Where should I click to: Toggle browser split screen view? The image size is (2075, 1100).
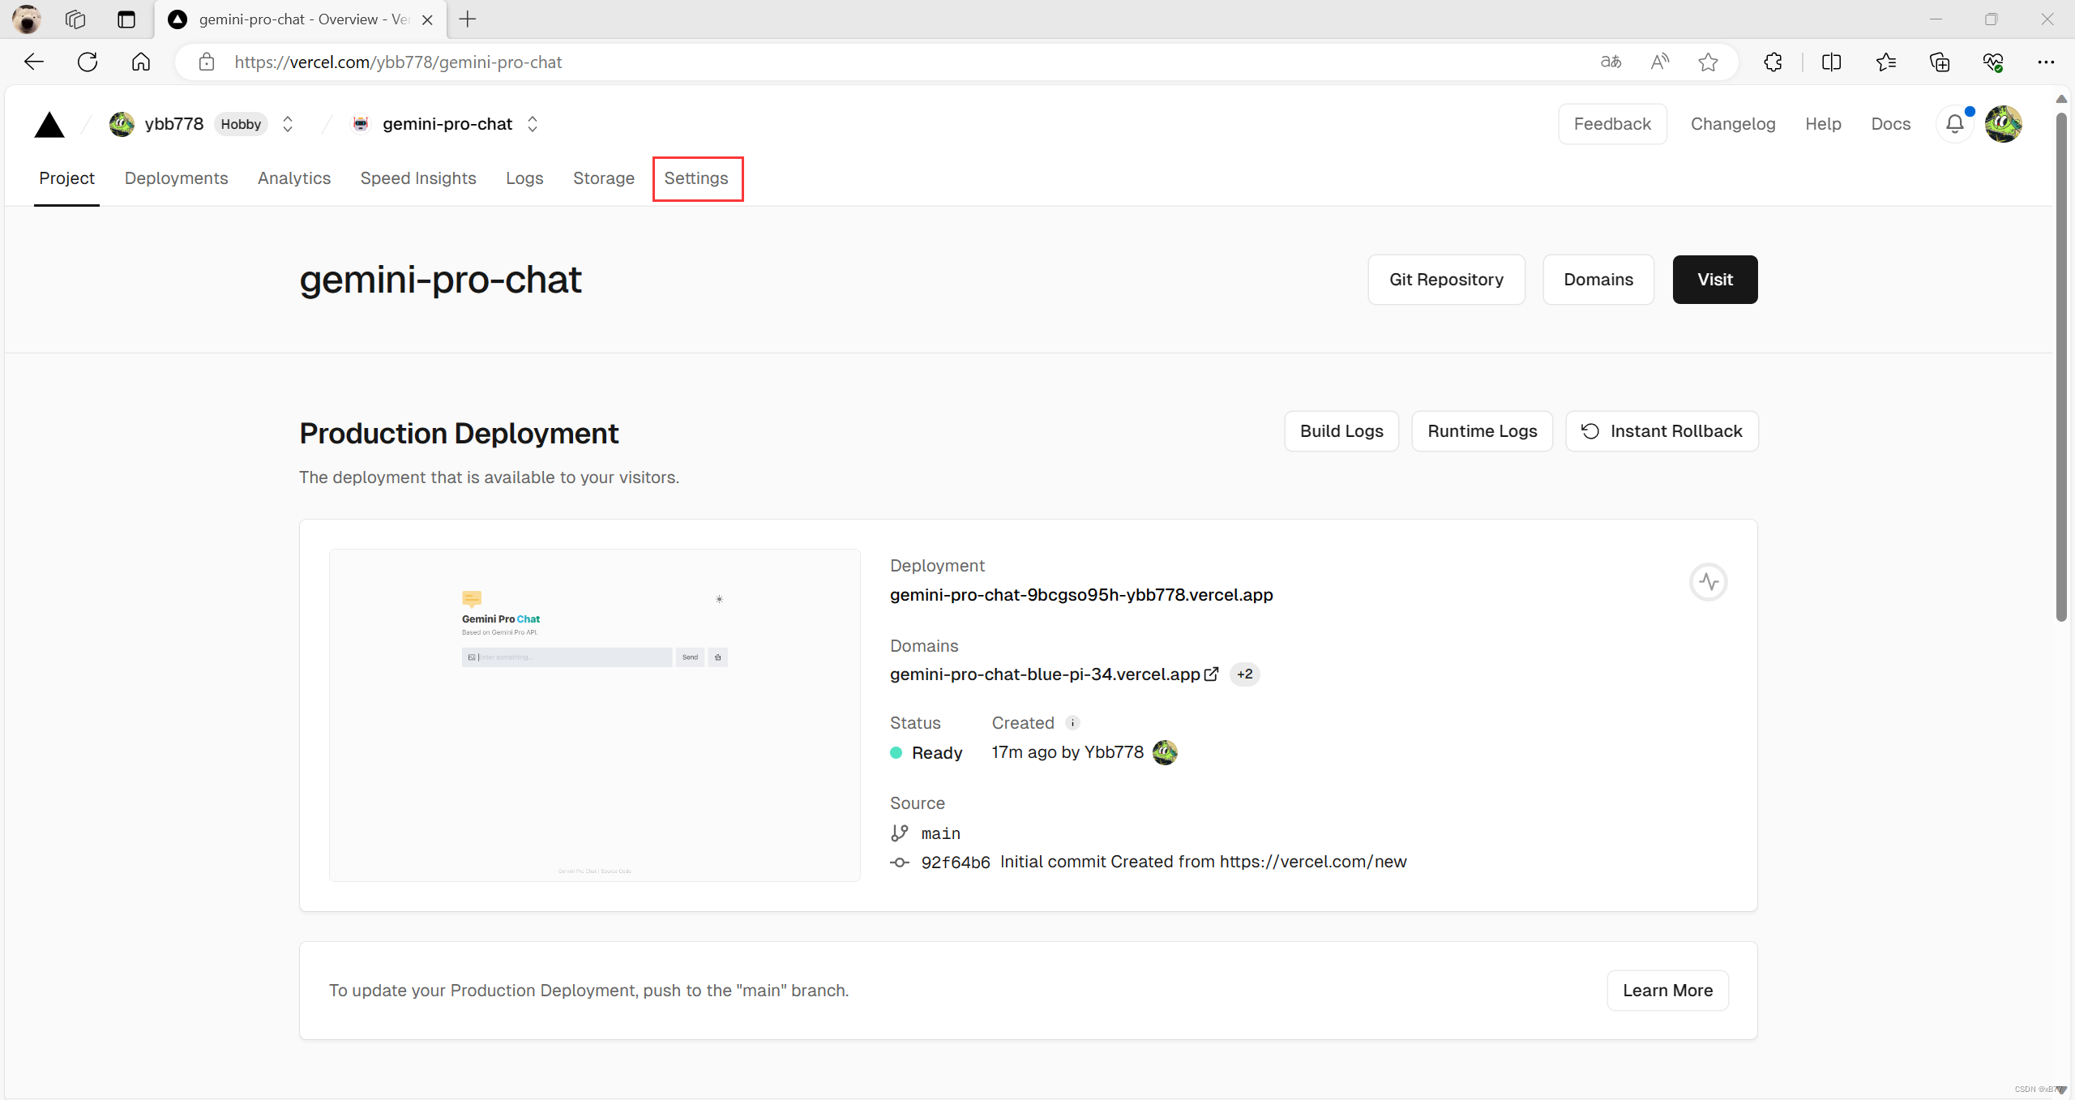(x=1831, y=62)
